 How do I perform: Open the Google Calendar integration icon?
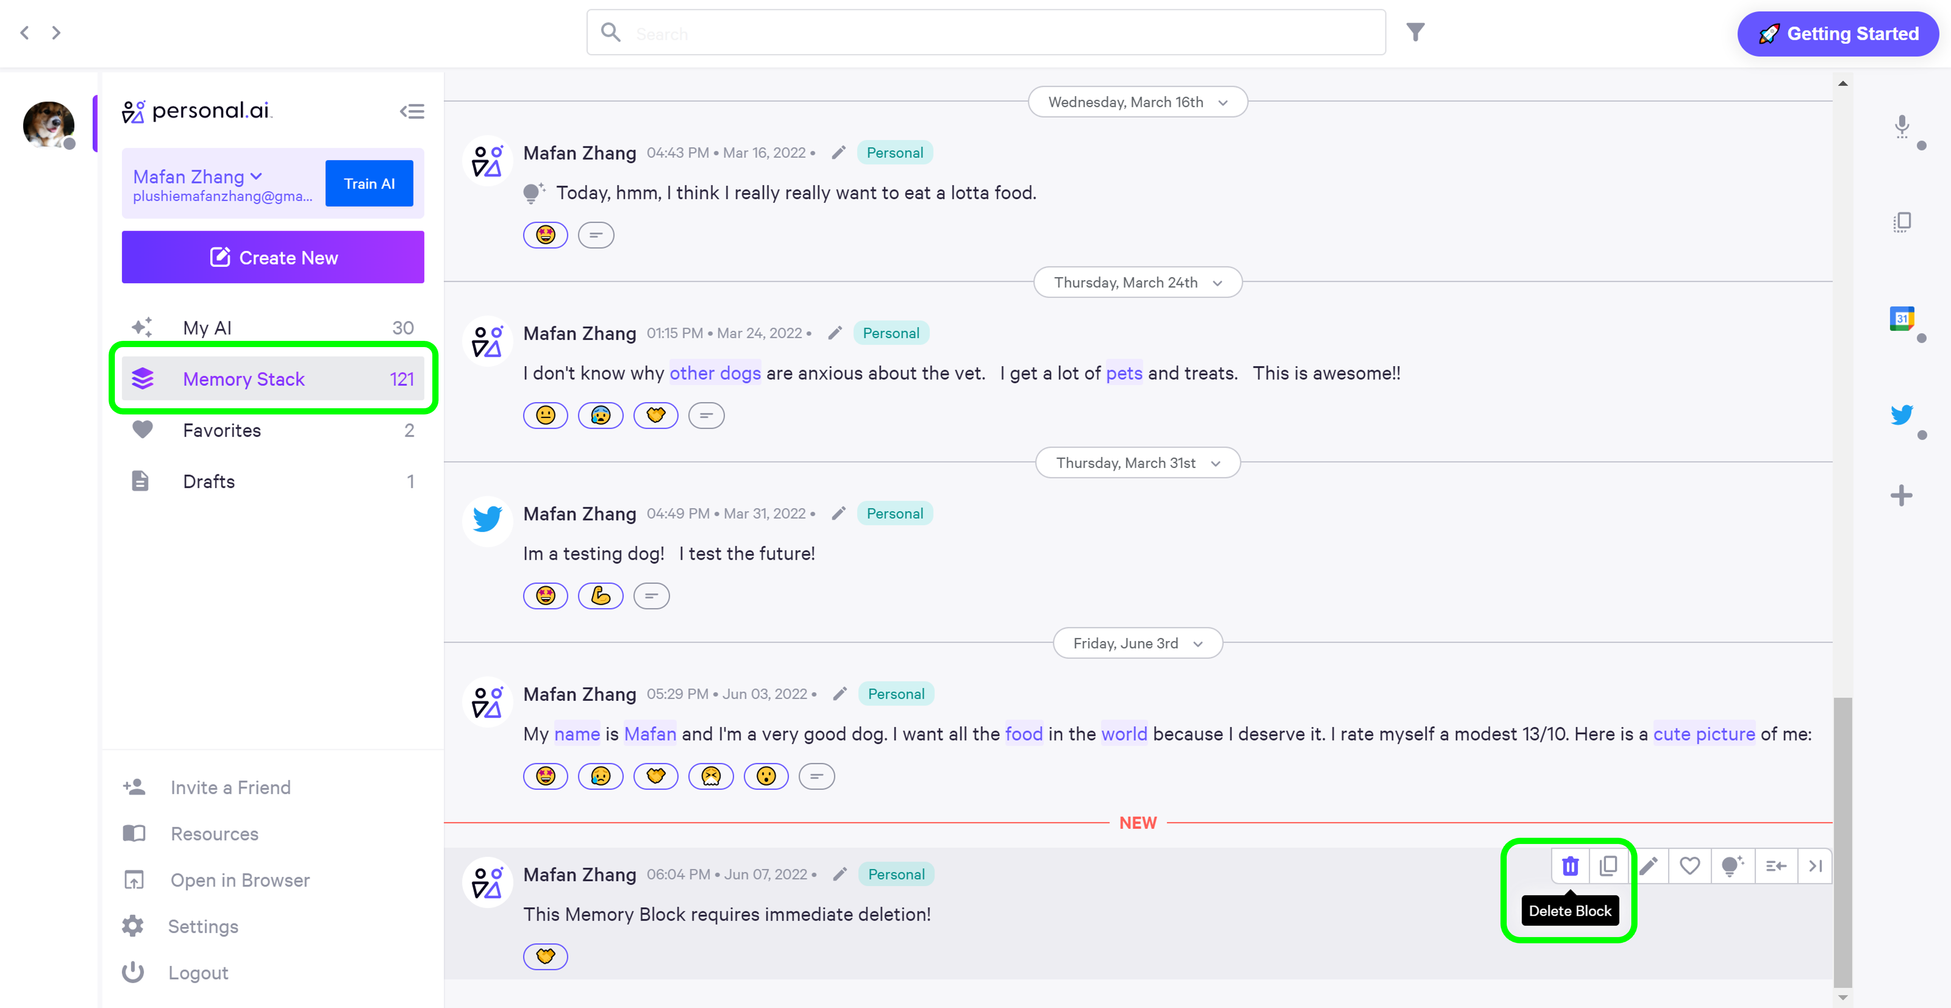click(x=1901, y=319)
